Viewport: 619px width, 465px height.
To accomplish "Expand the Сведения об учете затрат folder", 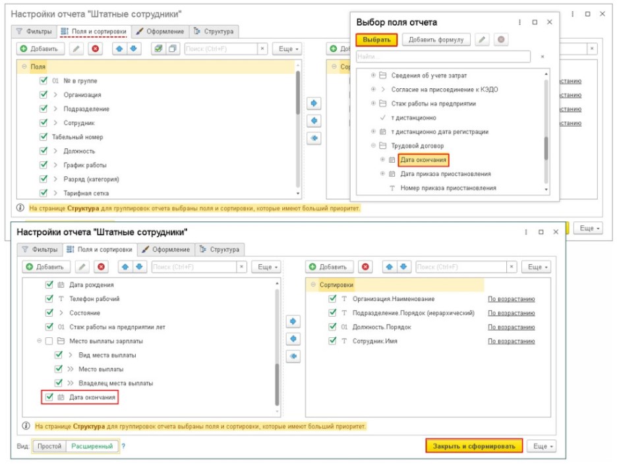I will coord(373,75).
